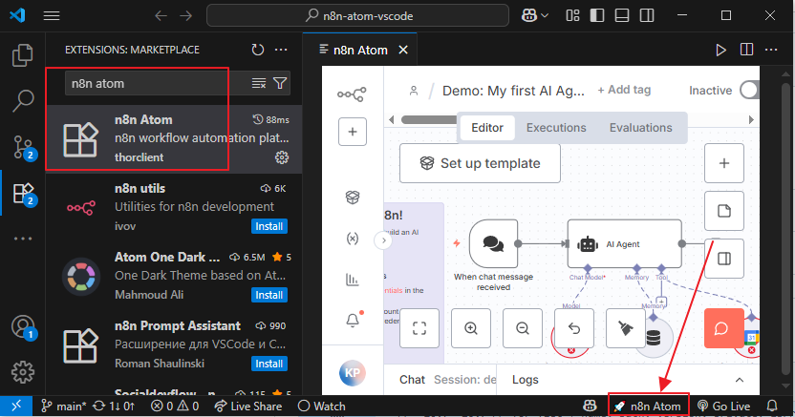795x417 pixels.
Task: Click the Set up template button
Action: (x=480, y=163)
